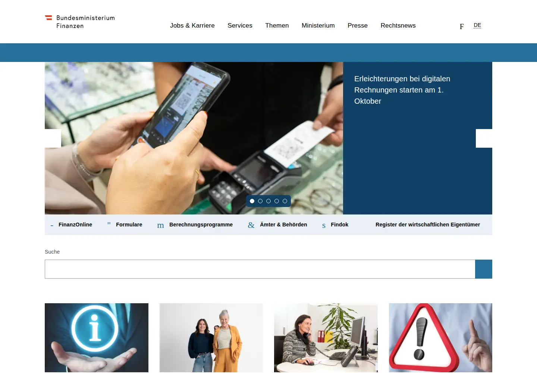The height and width of the screenshot is (373, 537).
Task: Select fifth carousel dot
Action: 285,201
